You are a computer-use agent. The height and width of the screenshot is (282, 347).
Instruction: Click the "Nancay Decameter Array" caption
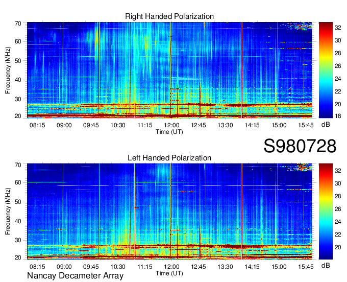coord(75,275)
